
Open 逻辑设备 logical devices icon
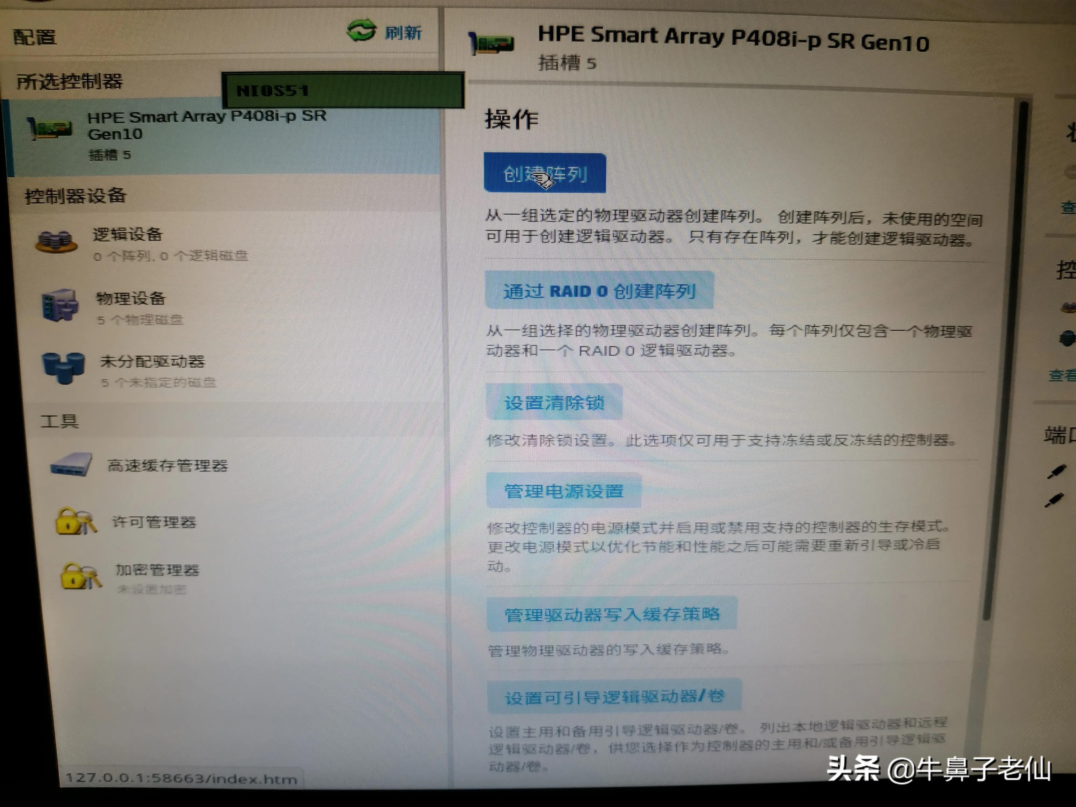tap(56, 241)
